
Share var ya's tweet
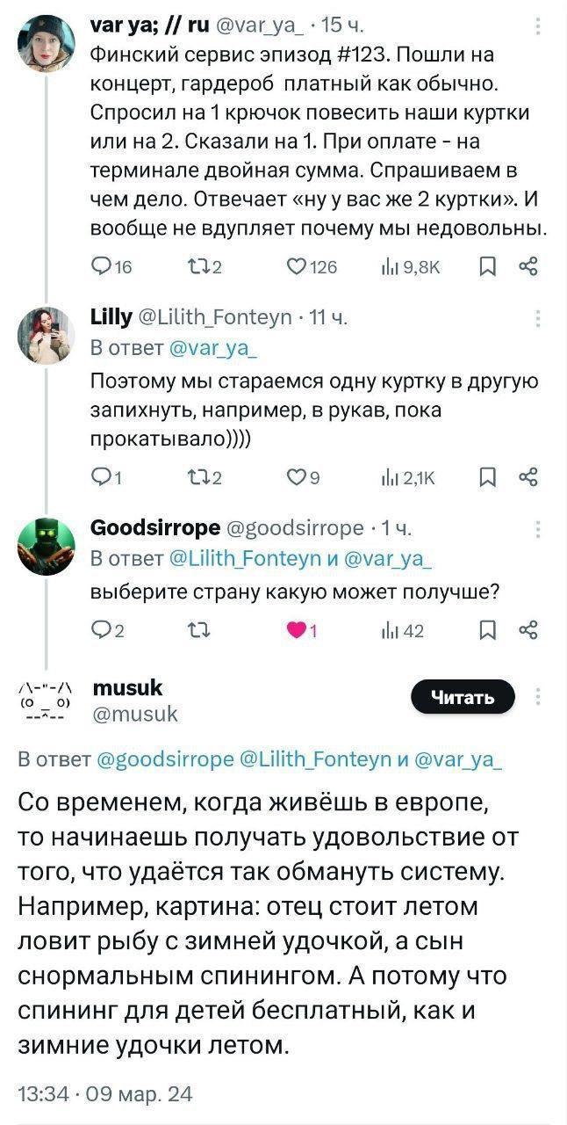coord(528,267)
